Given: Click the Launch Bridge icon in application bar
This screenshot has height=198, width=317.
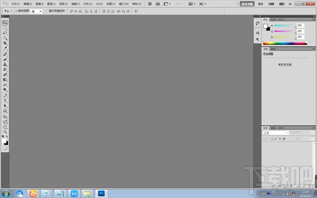Looking at the screenshot, I should pos(150,4).
